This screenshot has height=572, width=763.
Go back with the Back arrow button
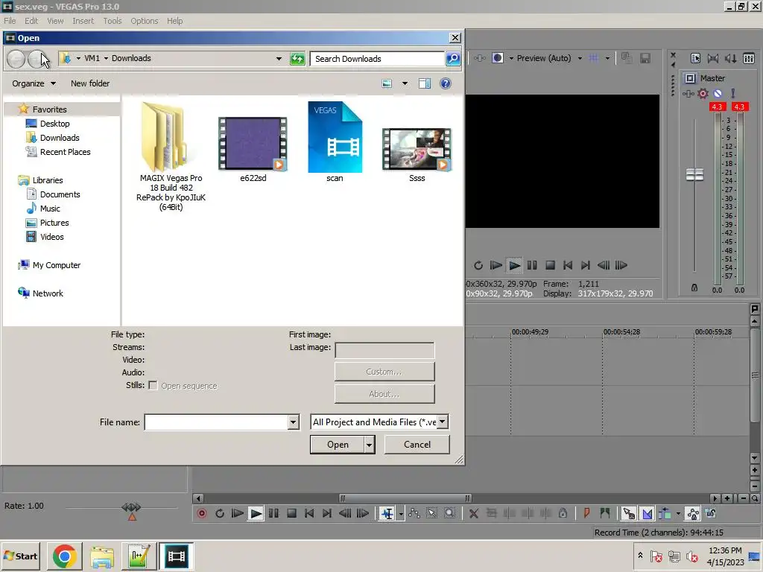pyautogui.click(x=16, y=60)
